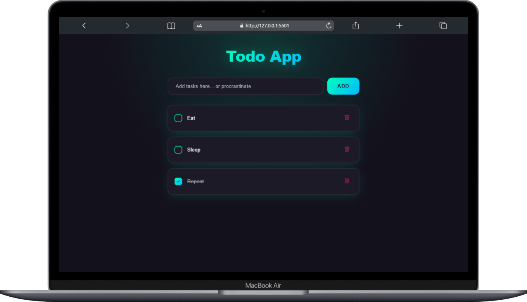Click the Todo App heading
527x302 pixels.
tap(264, 56)
